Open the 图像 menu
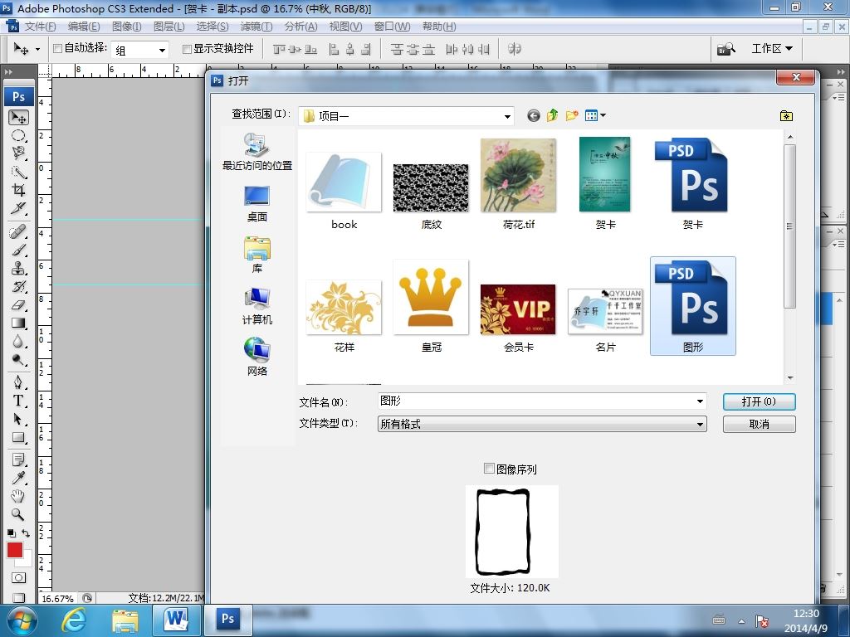 coord(126,27)
